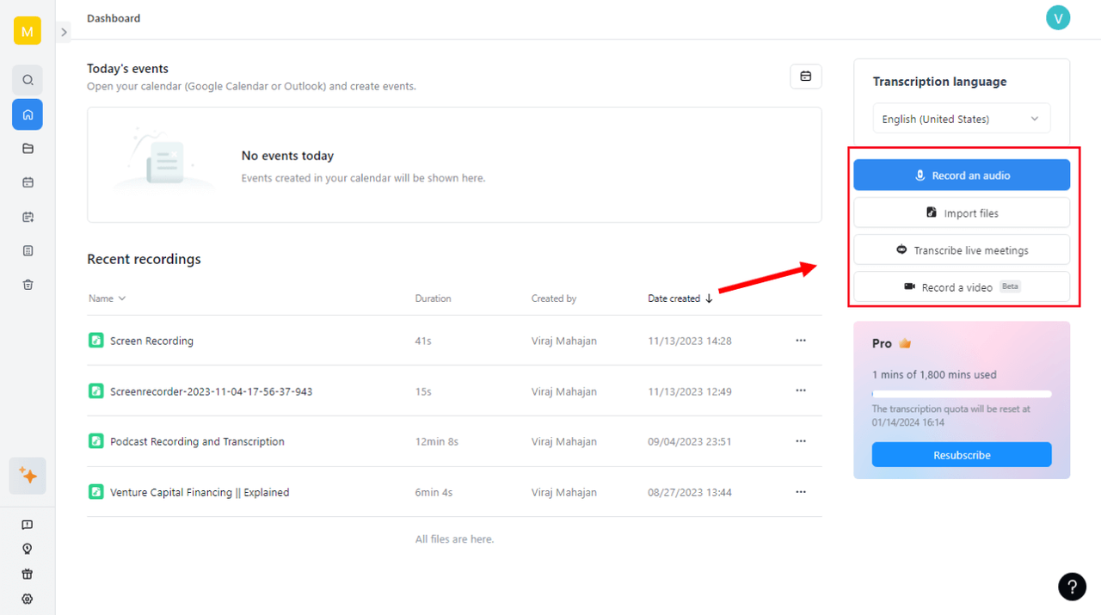
Task: Click the transcription quota usage bar
Action: (962, 394)
